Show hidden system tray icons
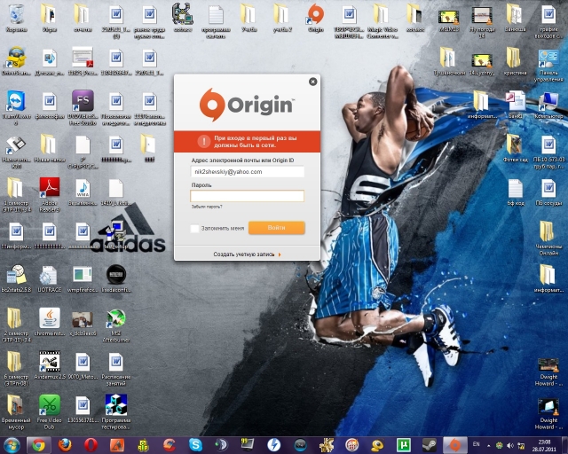 [x=489, y=446]
